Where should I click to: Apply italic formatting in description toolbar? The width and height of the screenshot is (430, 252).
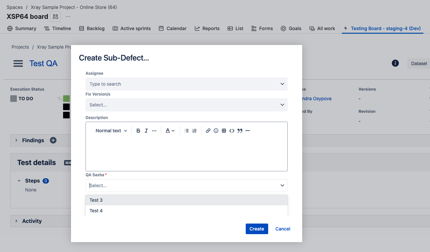(x=146, y=131)
